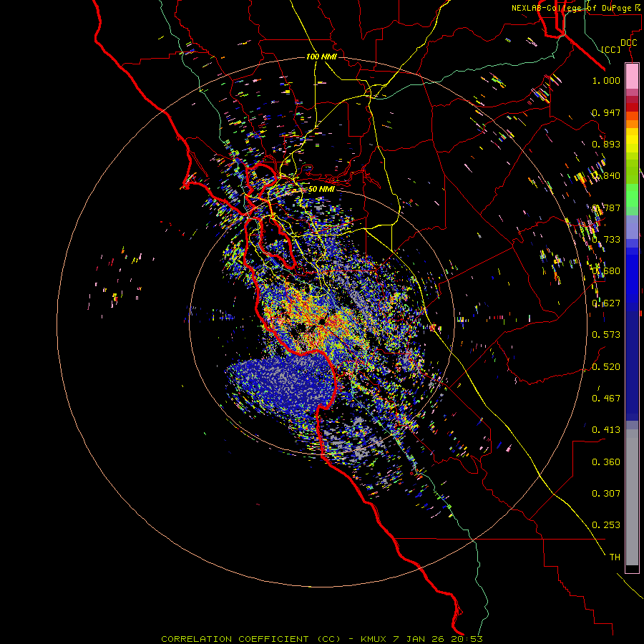Click the gray lower segment of the color bar
Viewport: 644px width, 644px height.
point(632,497)
